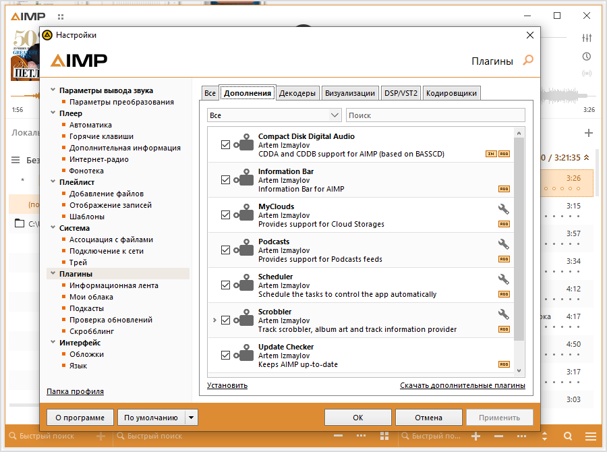
Task: Disable the Scheduler plugin checkbox
Action: 225,285
